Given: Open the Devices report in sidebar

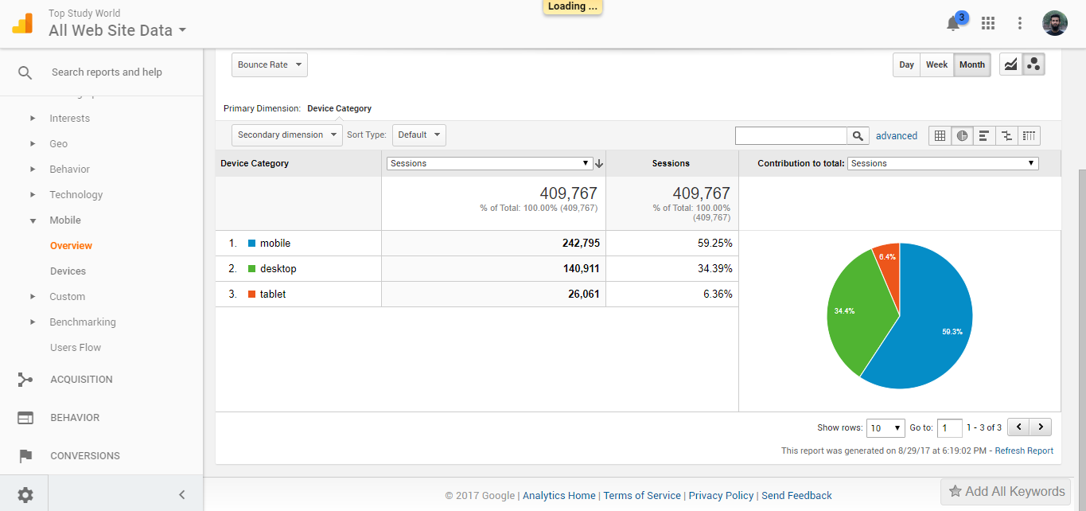Looking at the screenshot, I should pos(68,271).
